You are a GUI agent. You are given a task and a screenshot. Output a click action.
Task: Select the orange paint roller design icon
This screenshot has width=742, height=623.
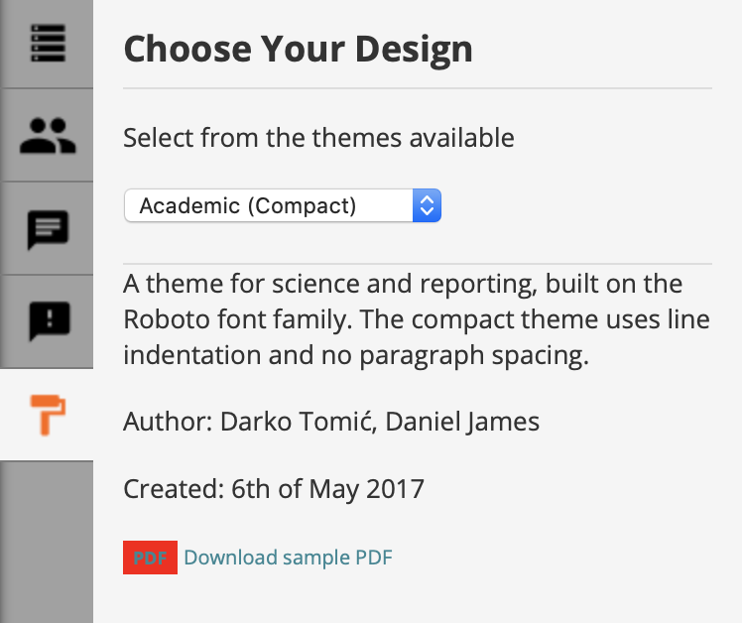[48, 415]
